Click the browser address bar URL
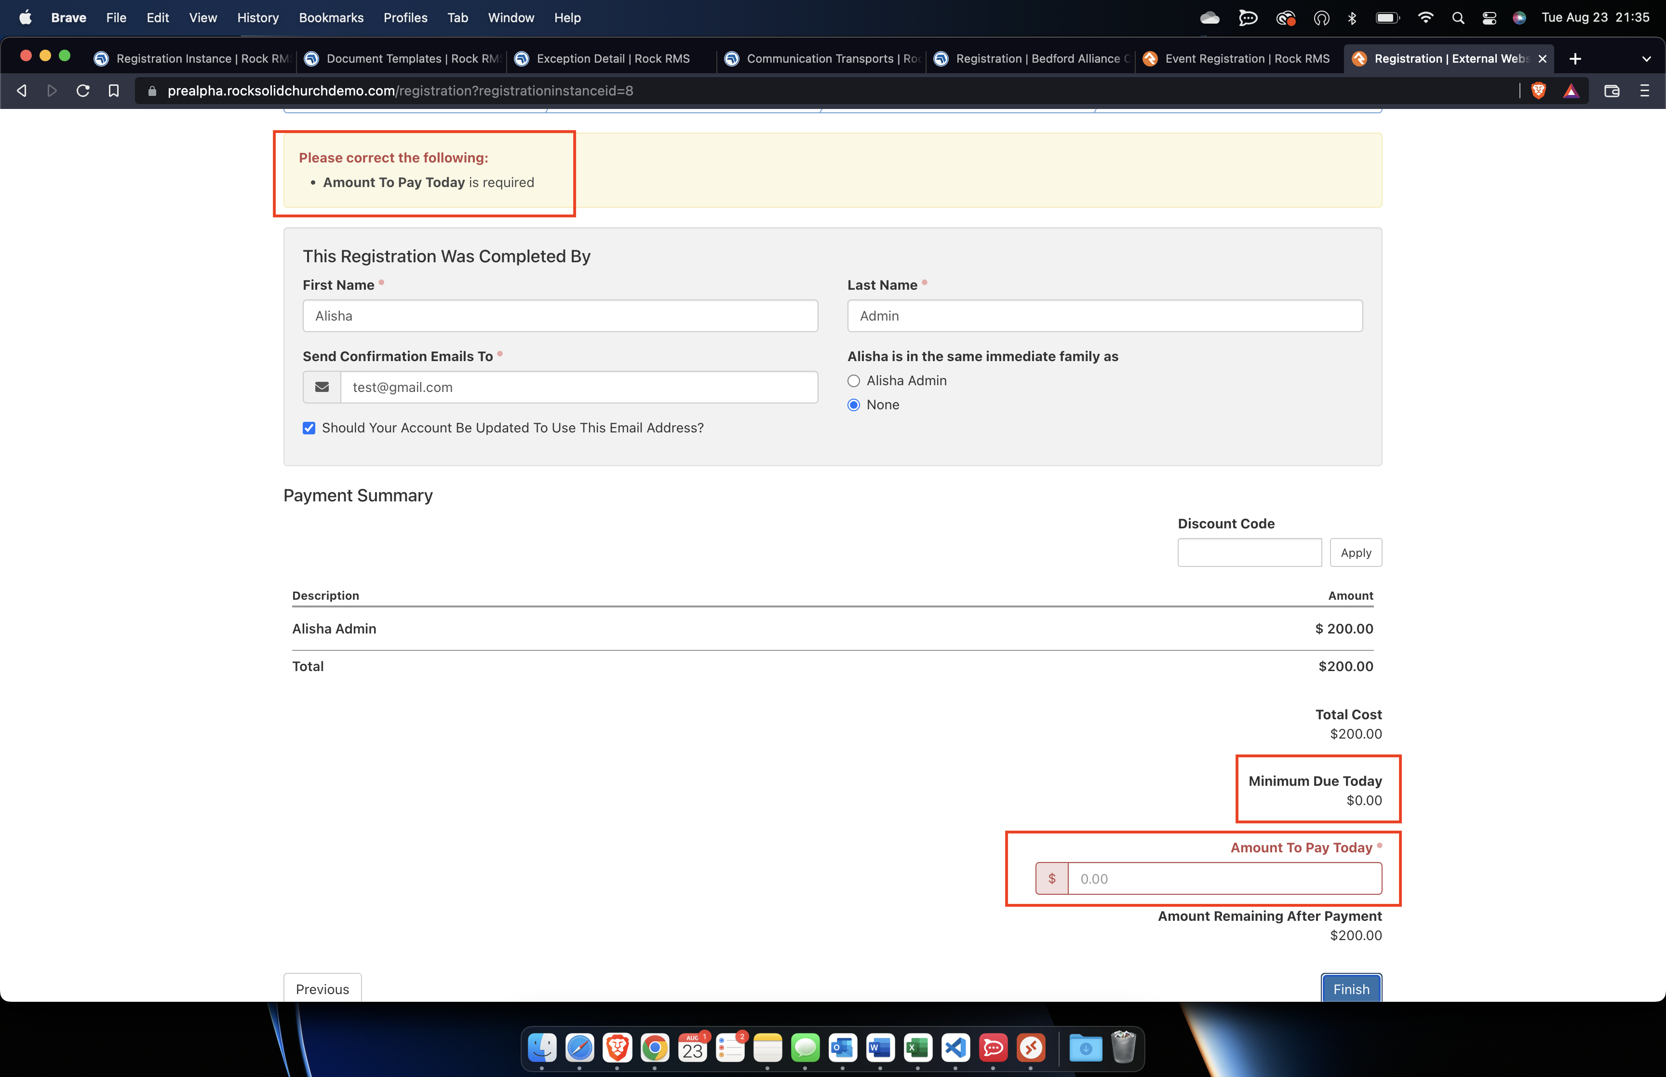1666x1077 pixels. [x=400, y=91]
